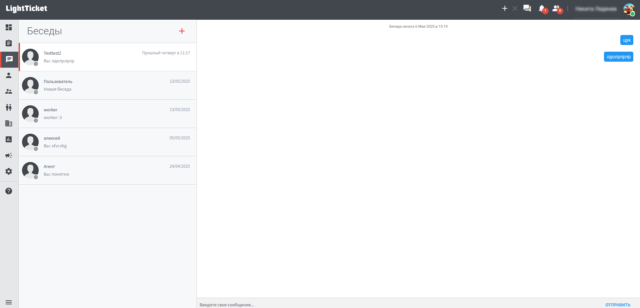The image size is (640, 308).
Task: Start new conversation with red plus
Action: pyautogui.click(x=182, y=31)
